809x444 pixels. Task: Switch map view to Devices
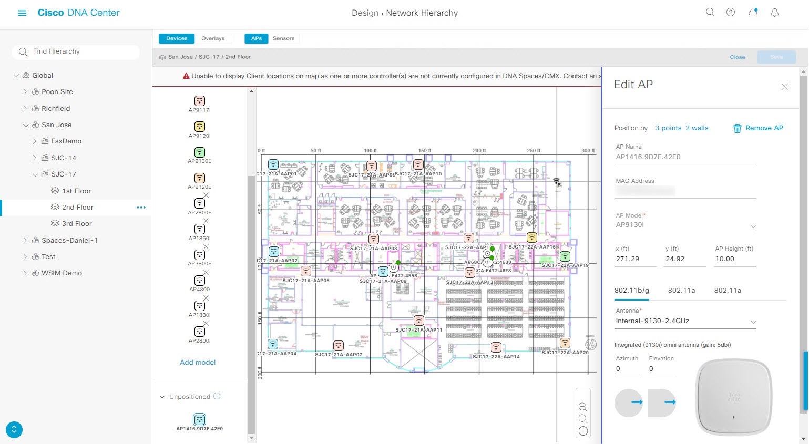point(177,38)
